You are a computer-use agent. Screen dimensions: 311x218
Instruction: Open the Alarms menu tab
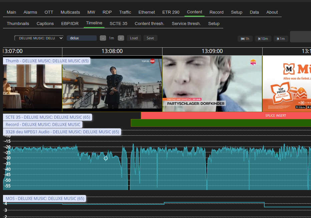(x=30, y=12)
